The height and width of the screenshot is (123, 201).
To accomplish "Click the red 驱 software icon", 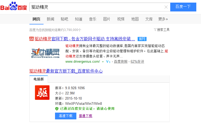I will [42, 92].
